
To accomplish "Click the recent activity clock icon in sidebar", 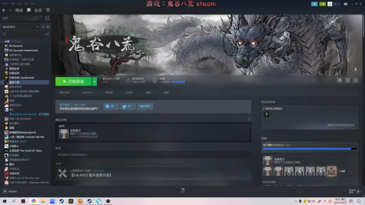I will pos(43,27).
